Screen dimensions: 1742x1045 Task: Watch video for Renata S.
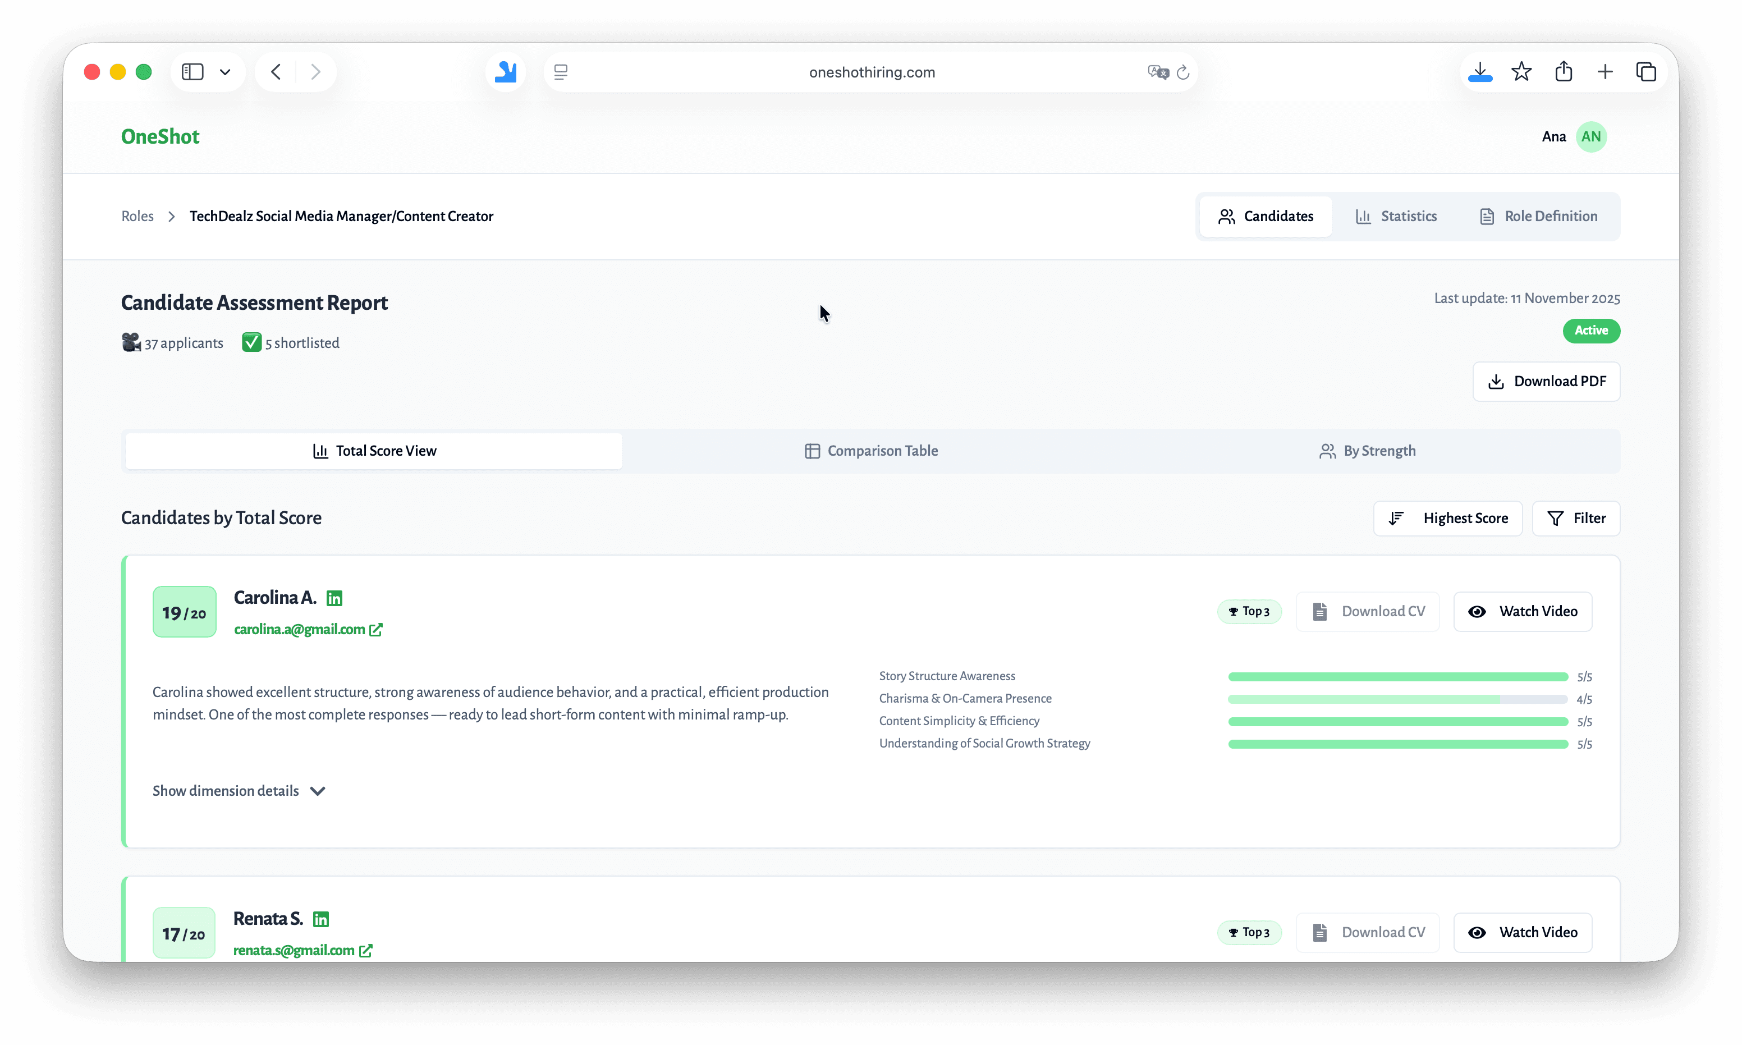pyautogui.click(x=1523, y=932)
